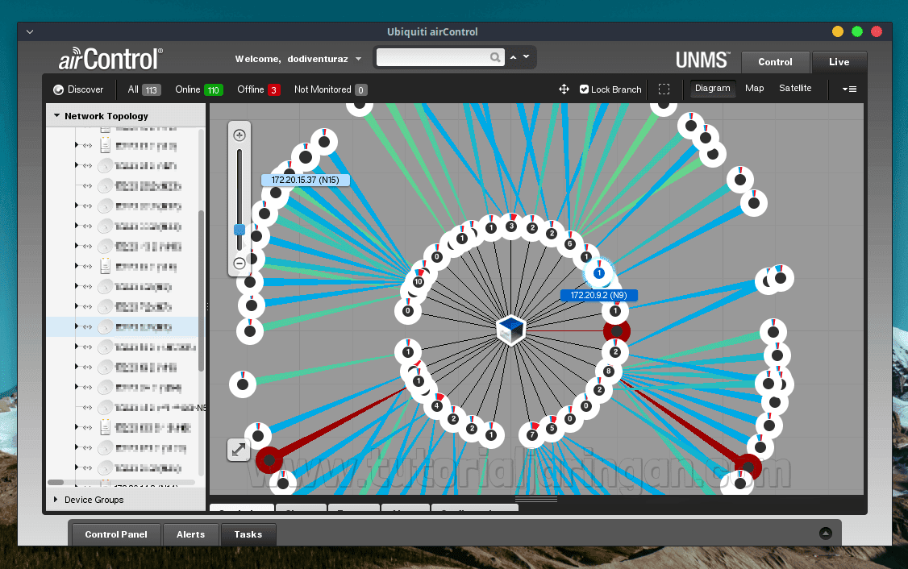Click the Discover globe icon
The width and height of the screenshot is (908, 569).
(x=58, y=89)
